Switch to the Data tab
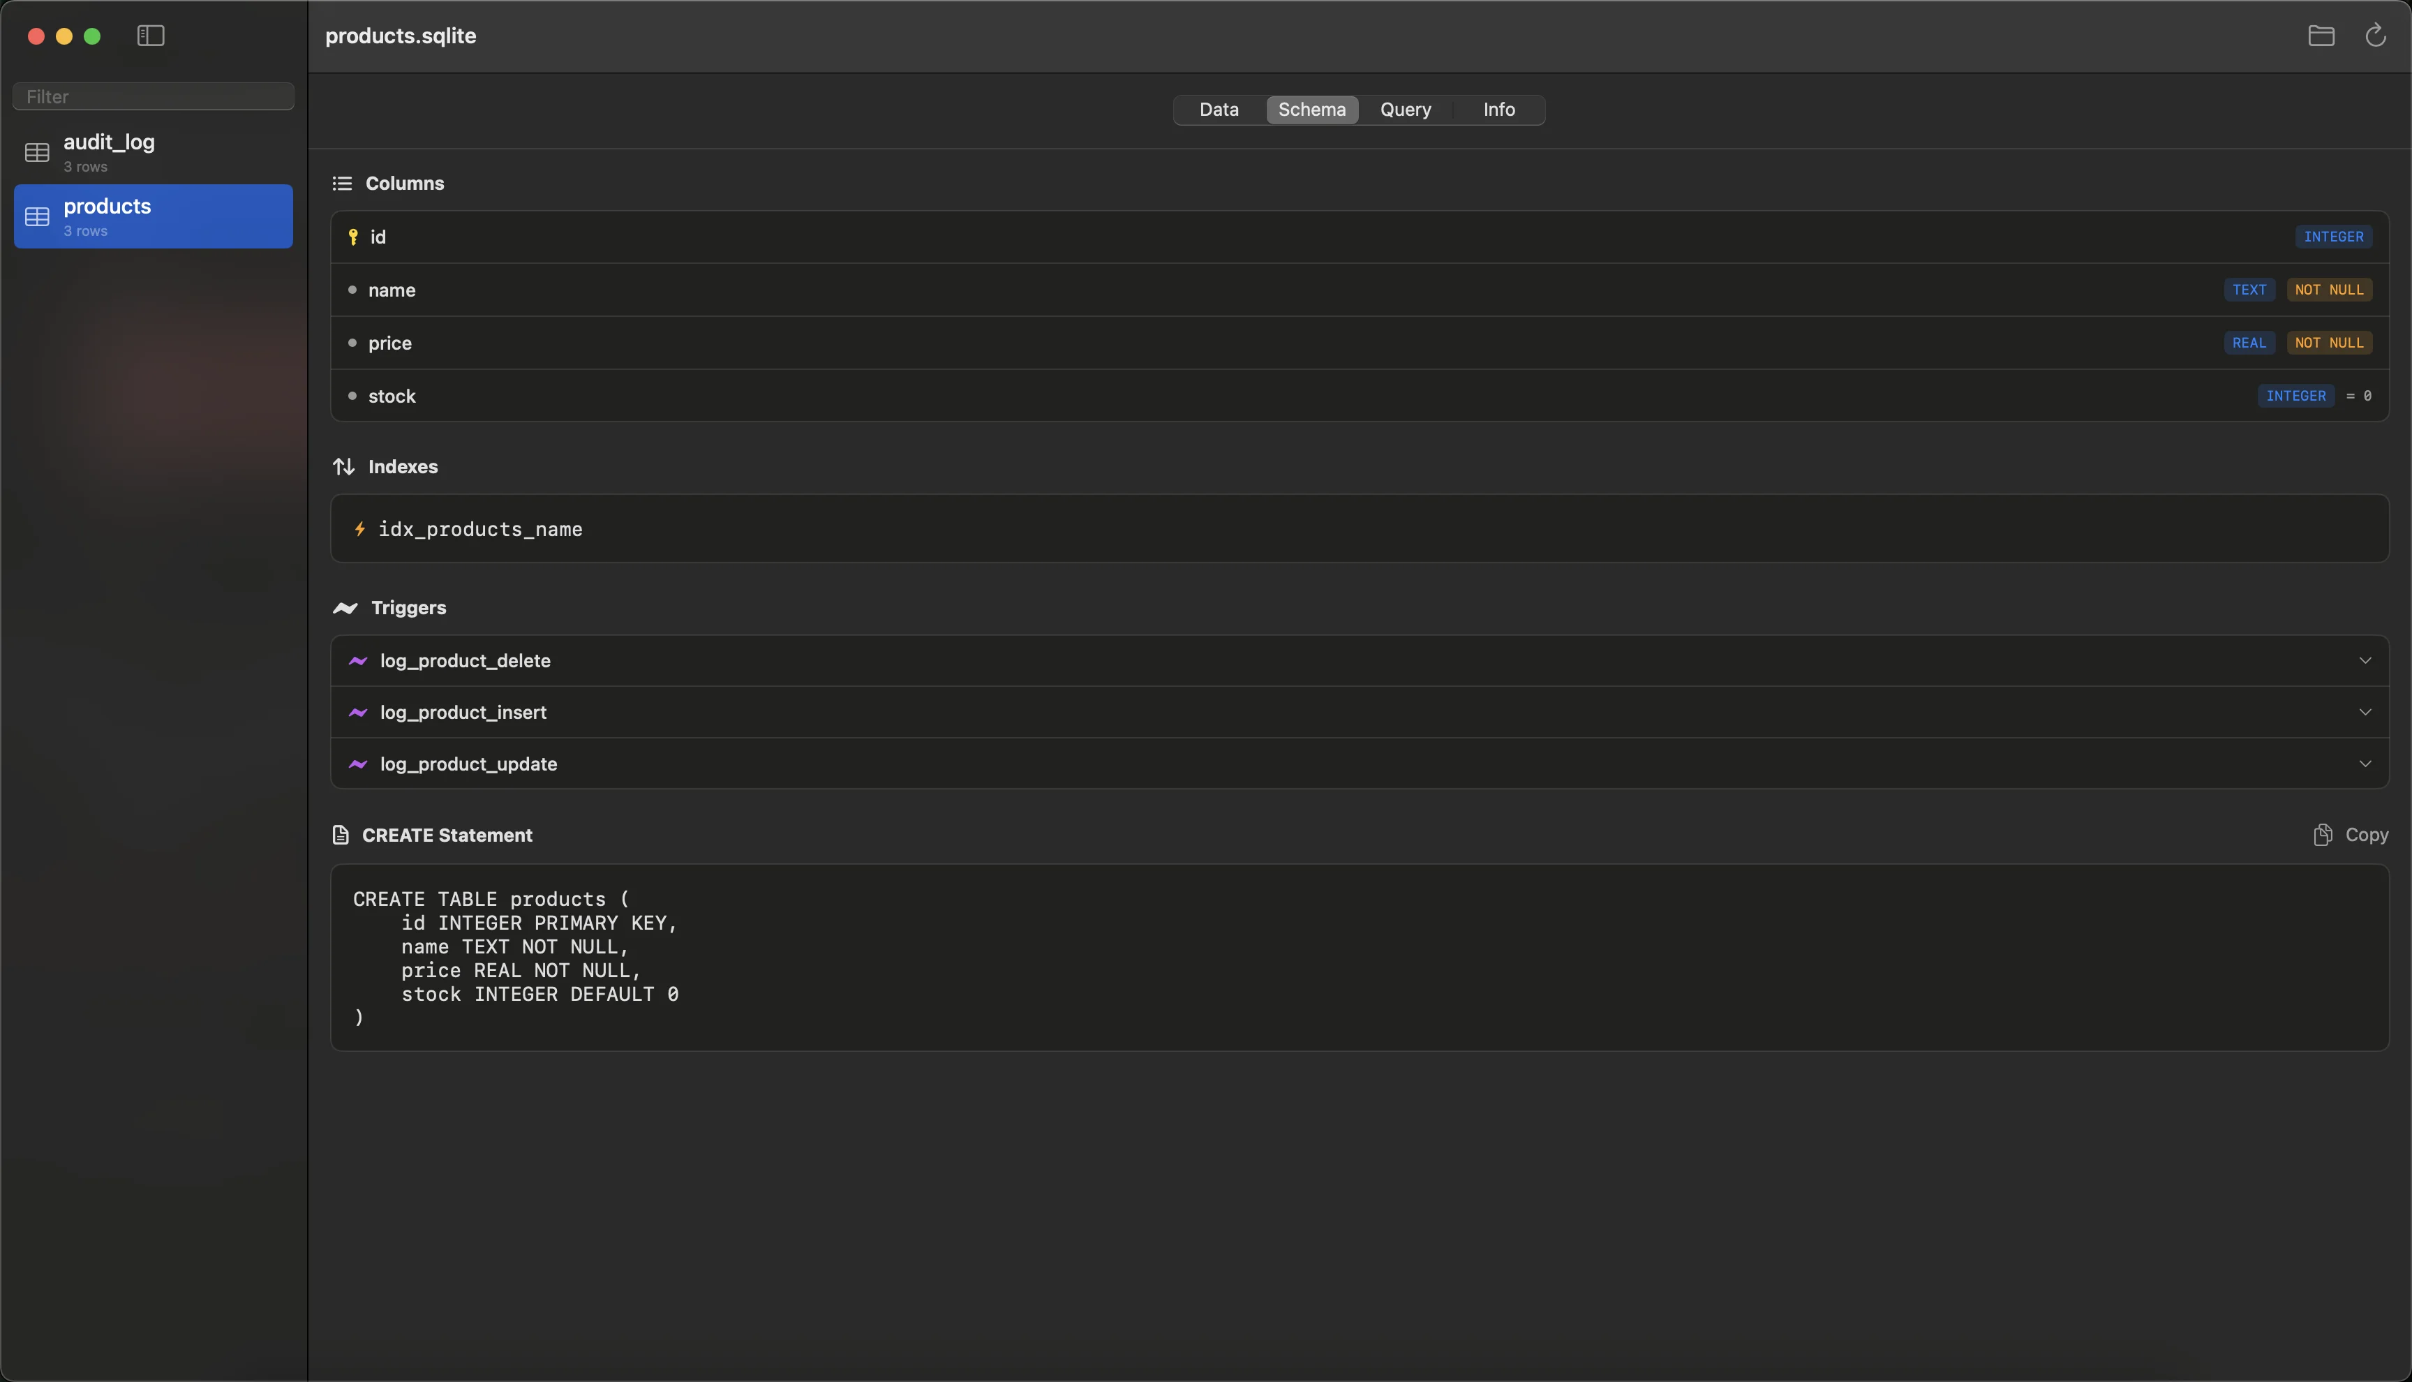Viewport: 2412px width, 1382px height. tap(1219, 109)
